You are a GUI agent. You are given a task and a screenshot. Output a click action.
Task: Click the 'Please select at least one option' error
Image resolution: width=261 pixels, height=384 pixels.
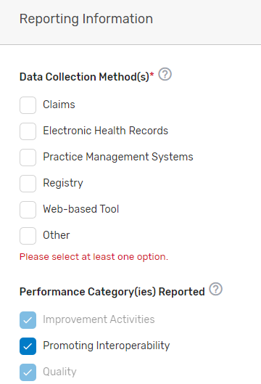(94, 257)
